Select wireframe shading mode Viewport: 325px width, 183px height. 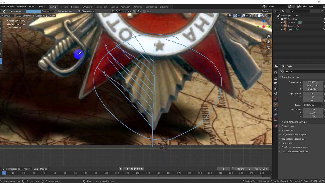pos(256,16)
